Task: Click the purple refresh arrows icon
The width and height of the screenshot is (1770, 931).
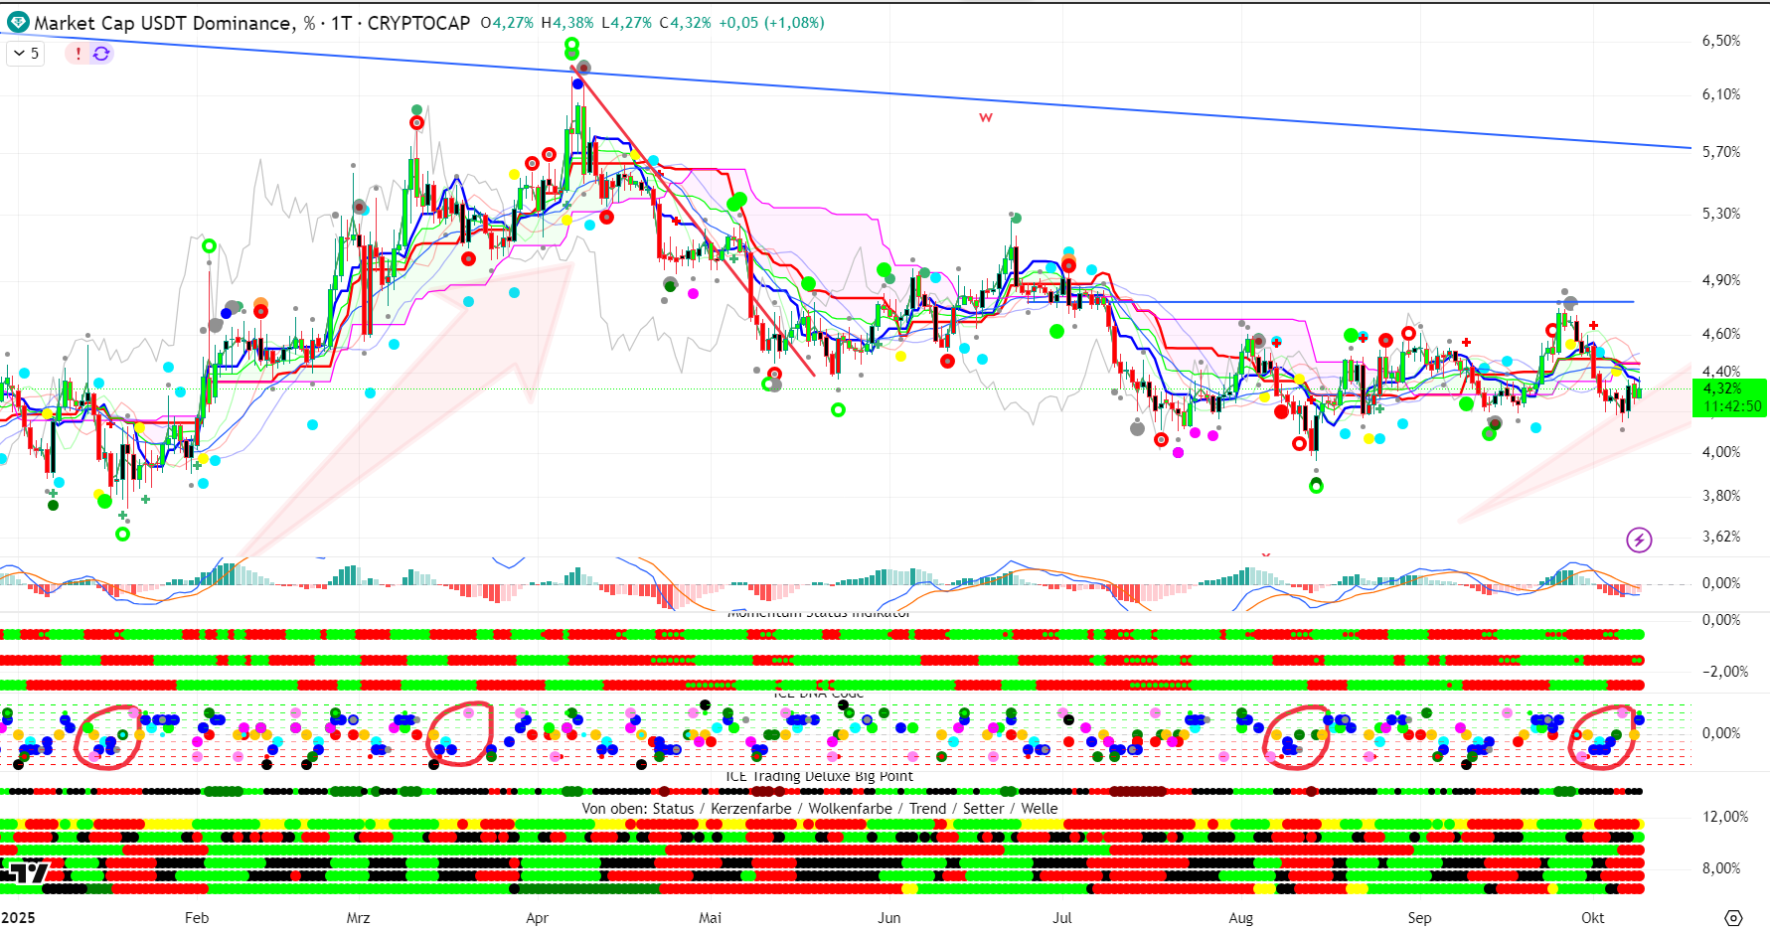Action: (101, 54)
